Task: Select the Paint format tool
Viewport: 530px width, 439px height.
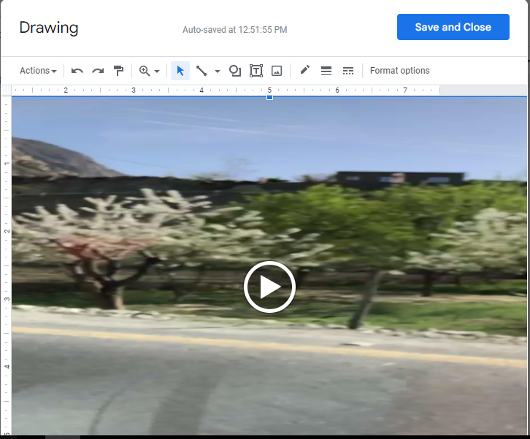Action: pyautogui.click(x=118, y=71)
